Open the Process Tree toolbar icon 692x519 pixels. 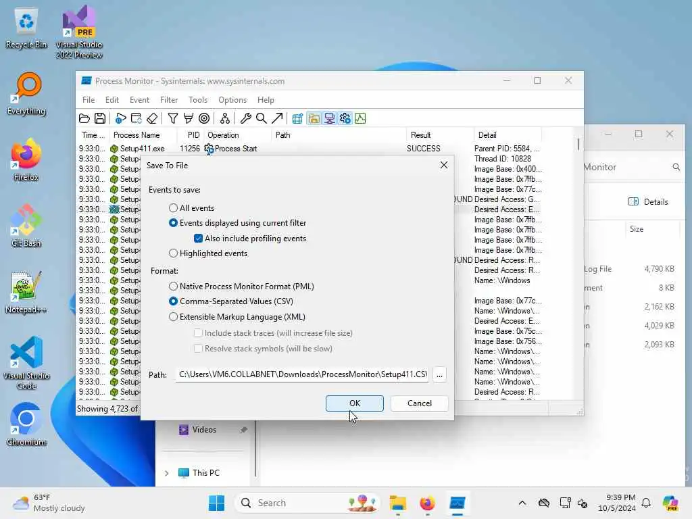[224, 118]
